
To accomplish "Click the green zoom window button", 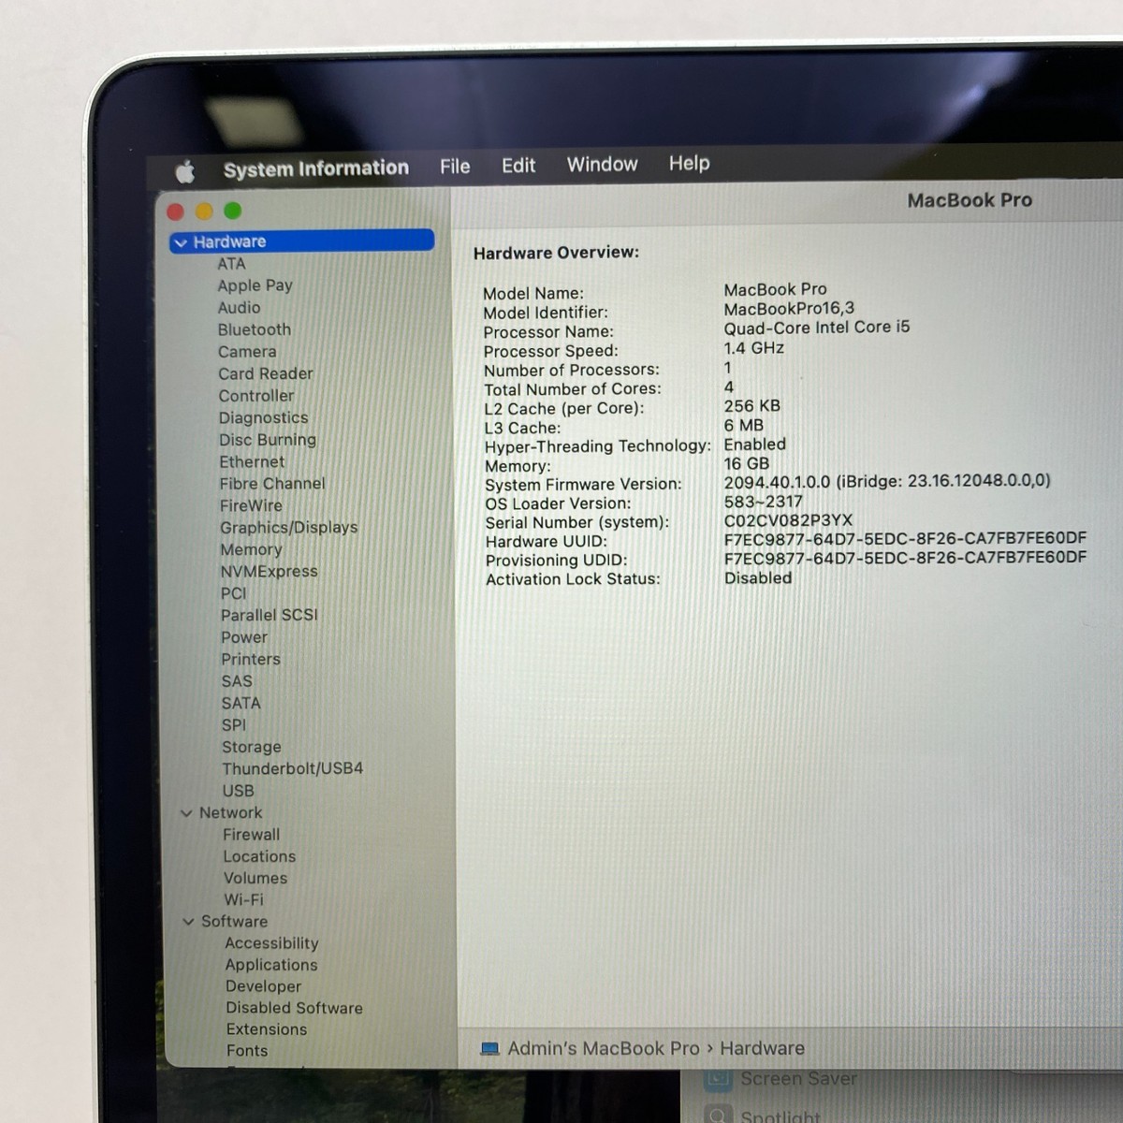I will pos(233,211).
